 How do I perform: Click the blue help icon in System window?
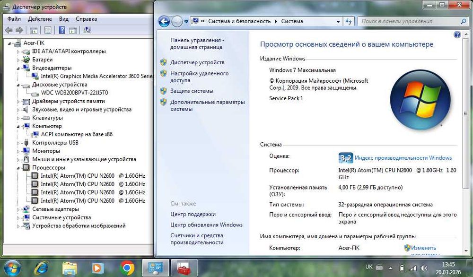coord(457,35)
